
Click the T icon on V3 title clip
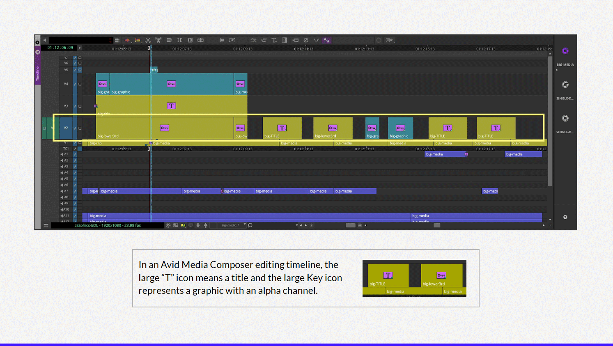point(171,106)
